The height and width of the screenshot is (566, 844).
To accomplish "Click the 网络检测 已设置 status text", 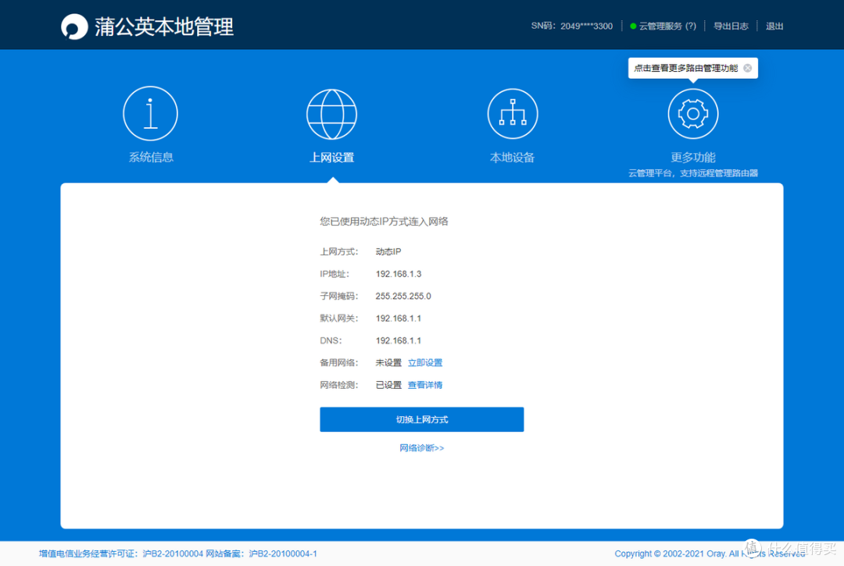I will pyautogui.click(x=388, y=385).
